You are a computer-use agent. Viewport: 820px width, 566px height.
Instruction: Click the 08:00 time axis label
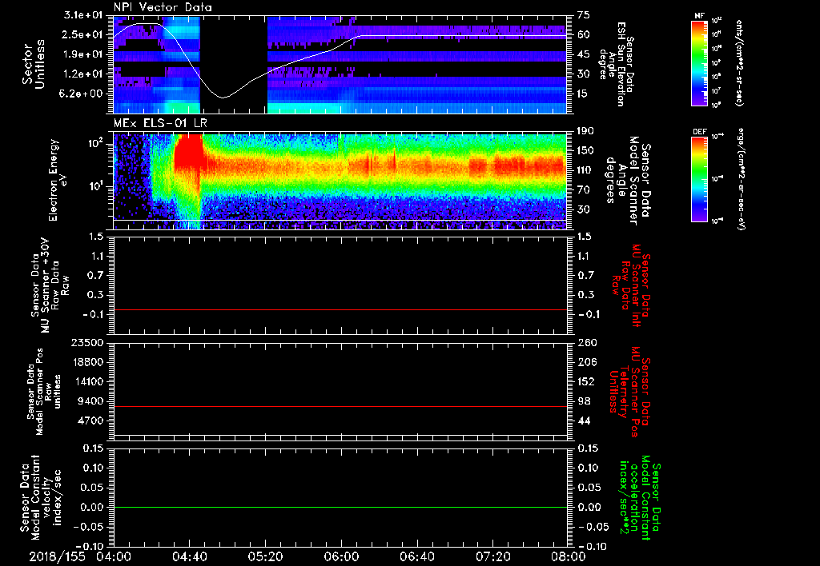click(569, 556)
